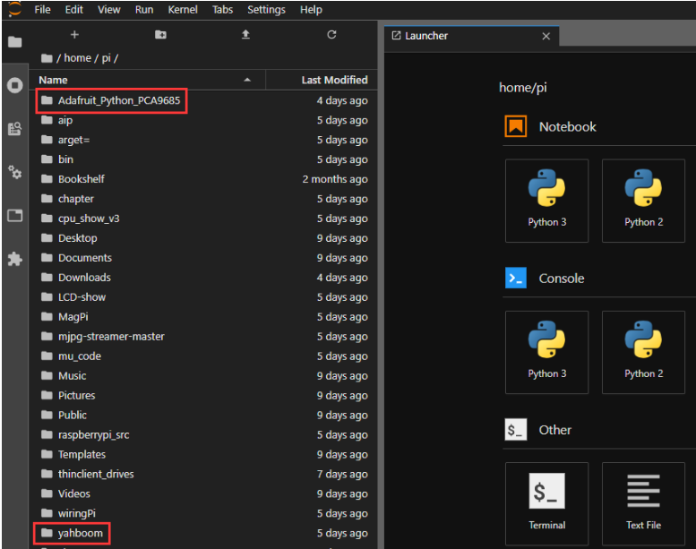Close the Launcher tab

click(x=546, y=37)
